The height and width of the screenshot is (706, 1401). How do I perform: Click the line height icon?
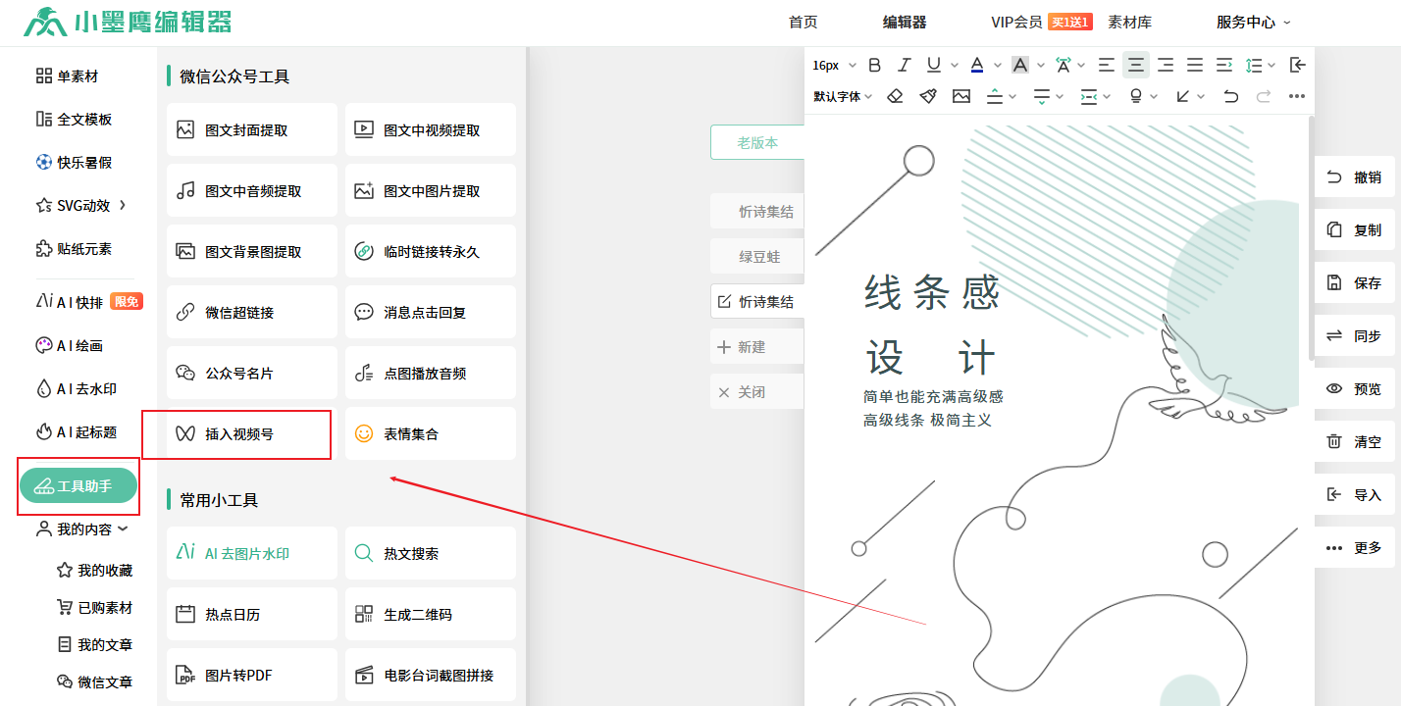tap(1254, 65)
